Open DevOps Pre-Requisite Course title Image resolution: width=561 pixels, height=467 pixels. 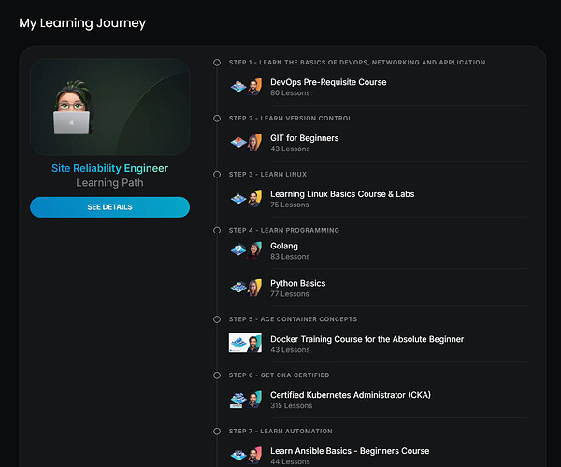tap(328, 82)
